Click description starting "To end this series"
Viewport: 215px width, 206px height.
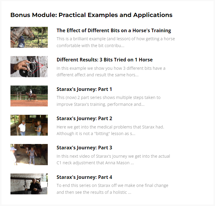click(112, 185)
